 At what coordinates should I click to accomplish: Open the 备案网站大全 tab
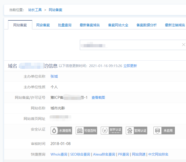(x=118, y=25)
